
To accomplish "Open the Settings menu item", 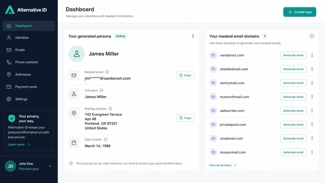I will [x=29, y=99].
